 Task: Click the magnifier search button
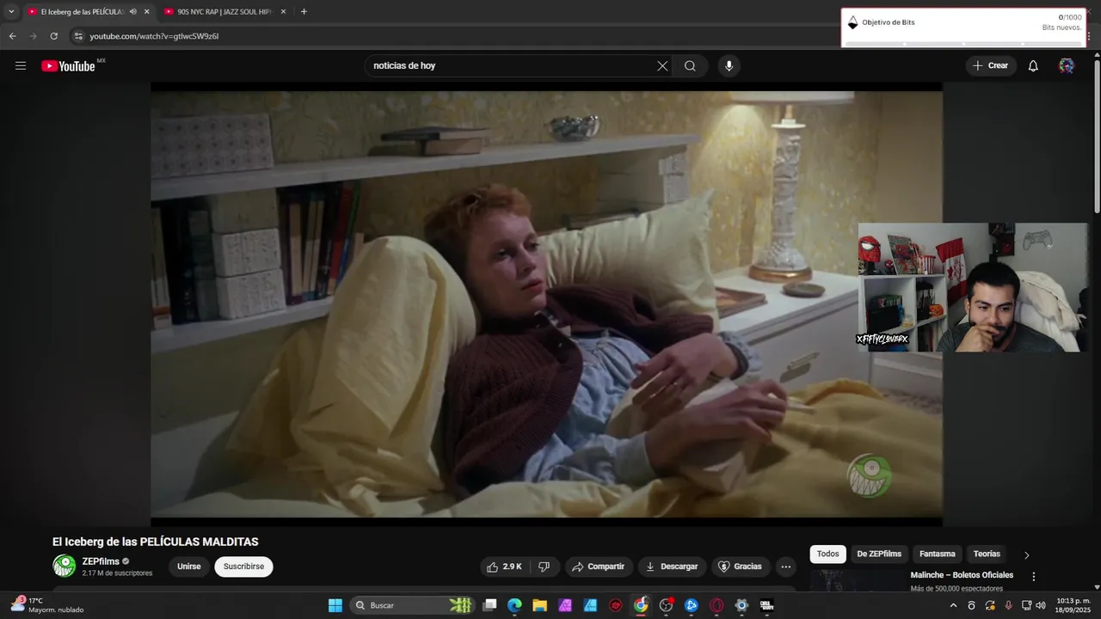tap(690, 66)
